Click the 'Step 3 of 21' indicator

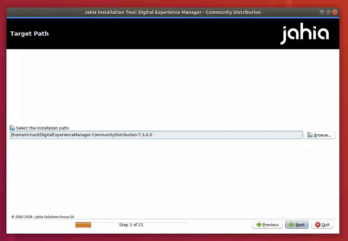[x=131, y=225]
